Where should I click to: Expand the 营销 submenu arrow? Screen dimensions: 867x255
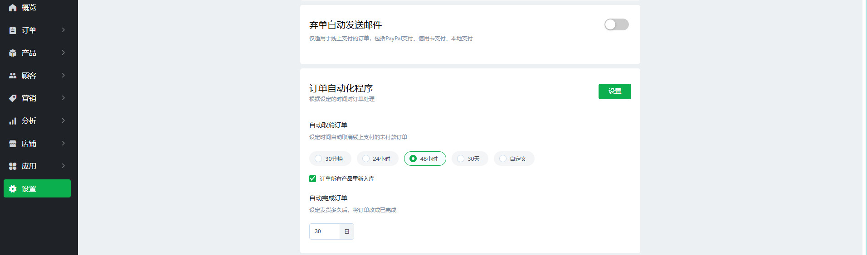pyautogui.click(x=63, y=98)
